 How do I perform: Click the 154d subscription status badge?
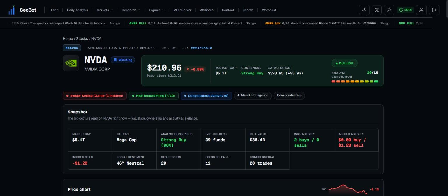pyautogui.click(x=405, y=10)
